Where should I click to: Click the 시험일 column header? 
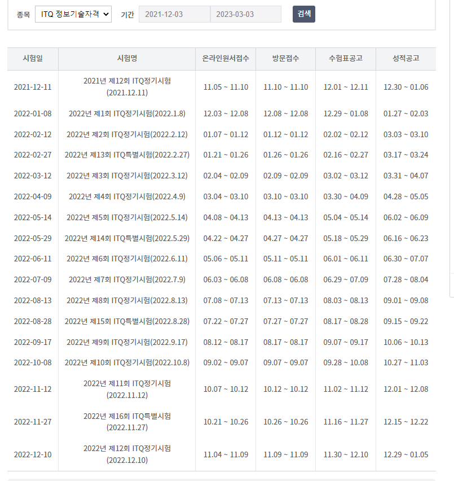(33, 59)
